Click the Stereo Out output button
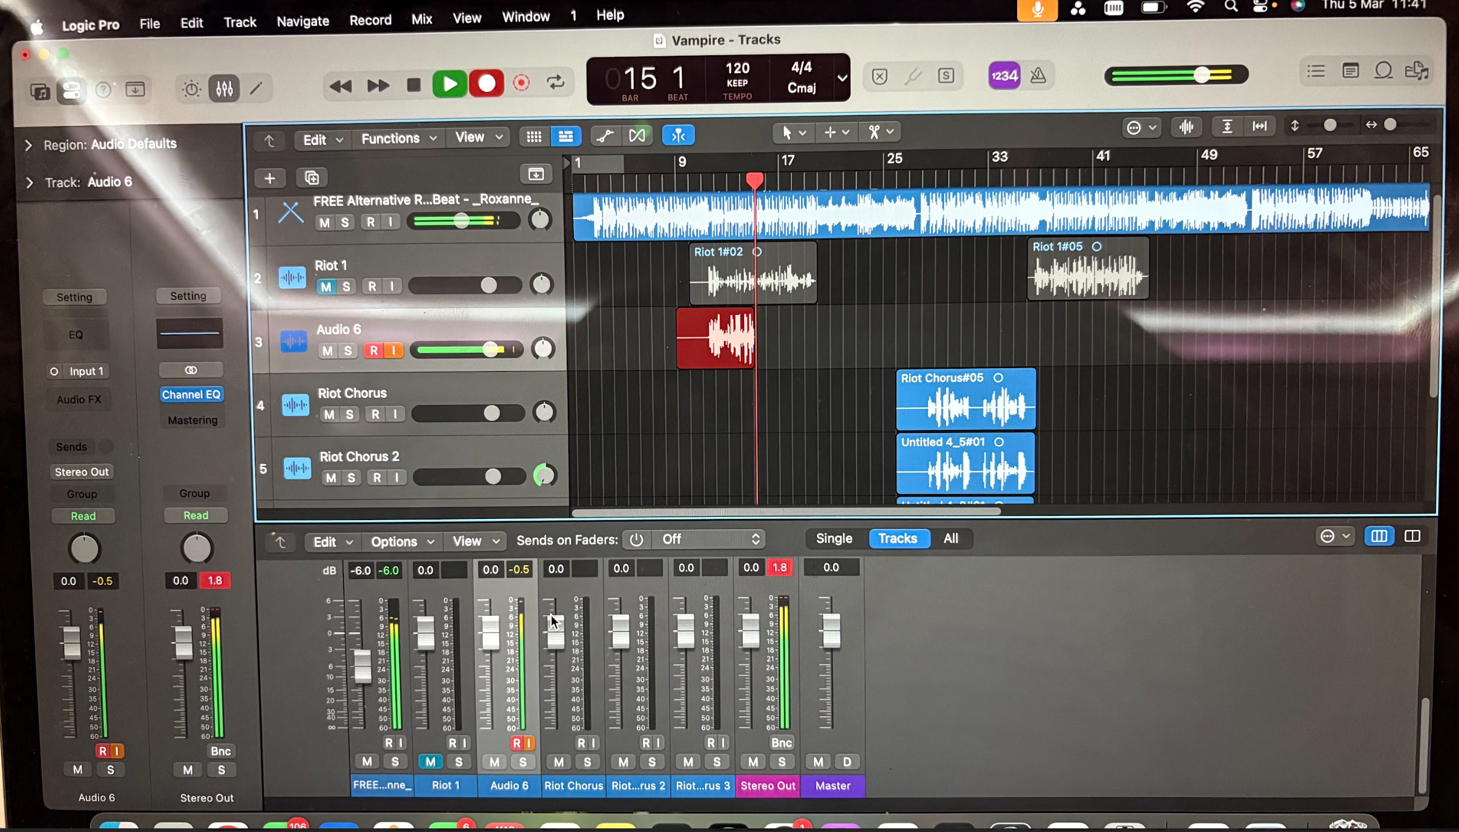The image size is (1459, 832). 82,471
